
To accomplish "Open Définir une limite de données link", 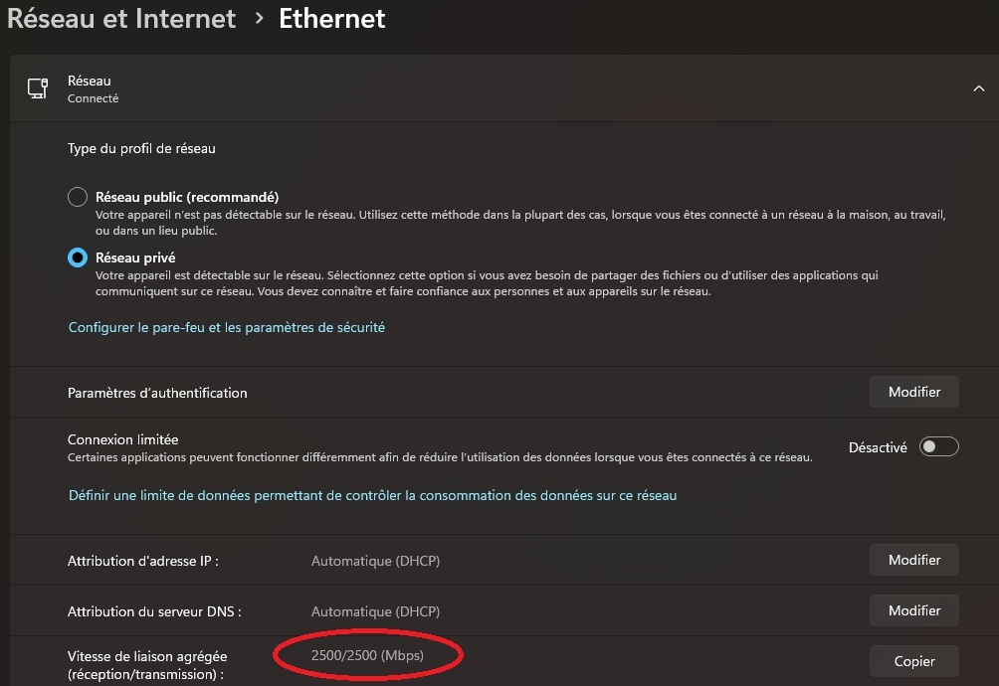I will (x=372, y=495).
